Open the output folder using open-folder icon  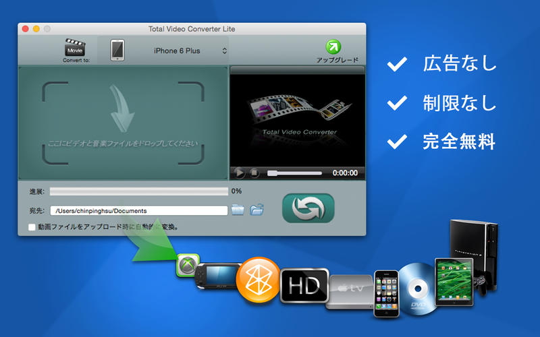pos(256,210)
